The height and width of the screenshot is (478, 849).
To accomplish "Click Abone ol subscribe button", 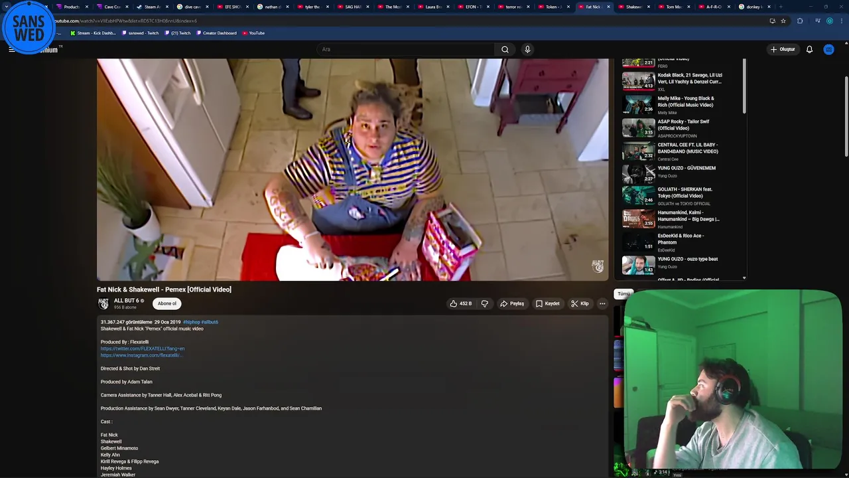I will pos(167,303).
